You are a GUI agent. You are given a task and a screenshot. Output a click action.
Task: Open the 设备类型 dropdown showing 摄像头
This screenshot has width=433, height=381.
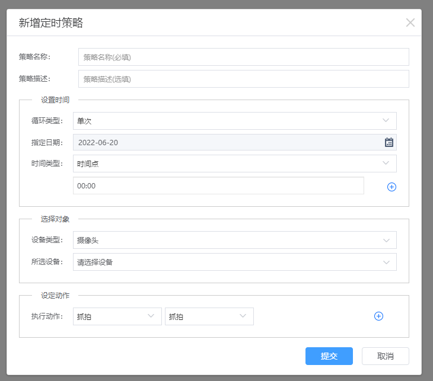coord(235,240)
